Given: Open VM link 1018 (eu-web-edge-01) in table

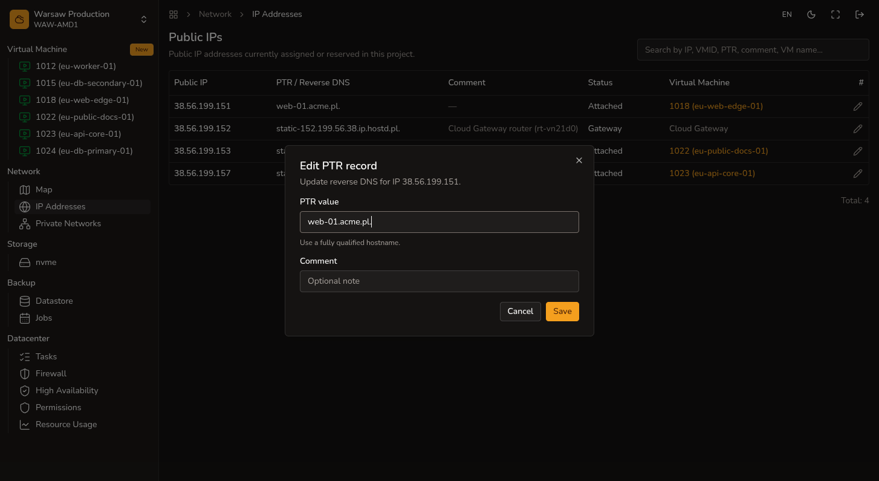Looking at the screenshot, I should point(716,106).
